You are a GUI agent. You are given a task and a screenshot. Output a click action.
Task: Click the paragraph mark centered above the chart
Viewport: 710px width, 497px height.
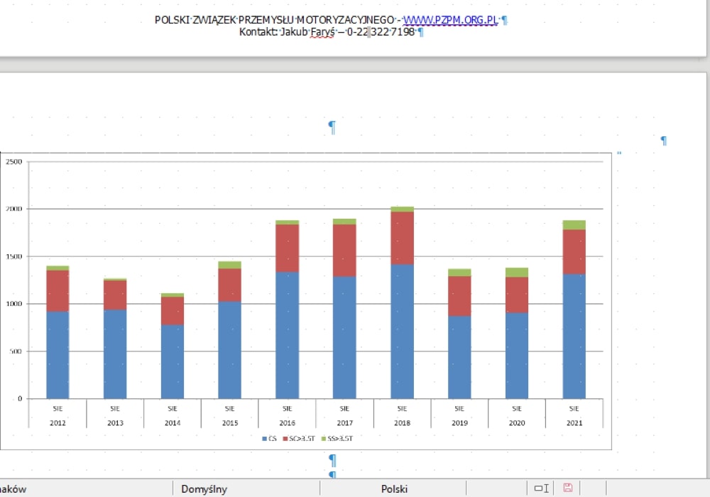[331, 127]
